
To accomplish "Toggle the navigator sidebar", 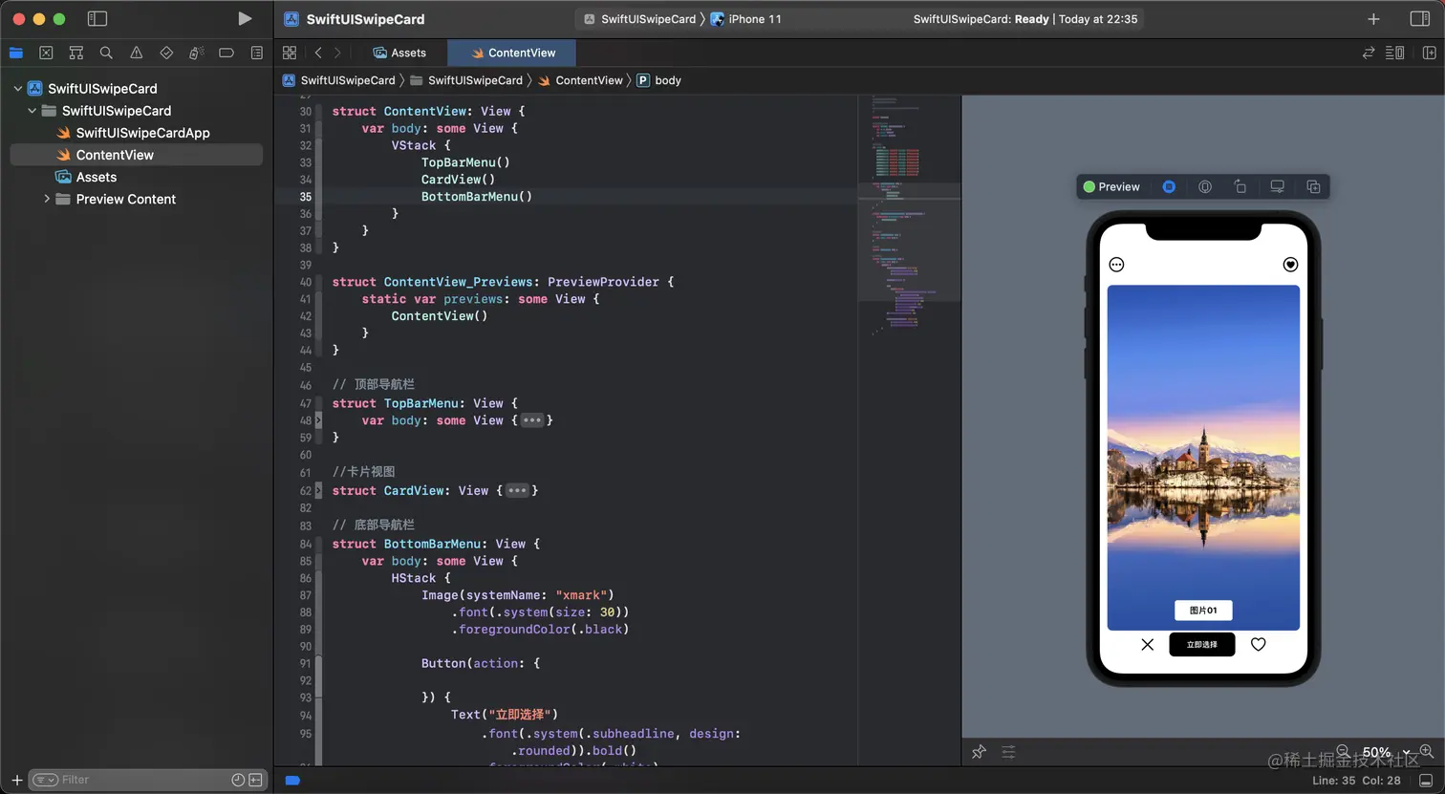I will (97, 19).
